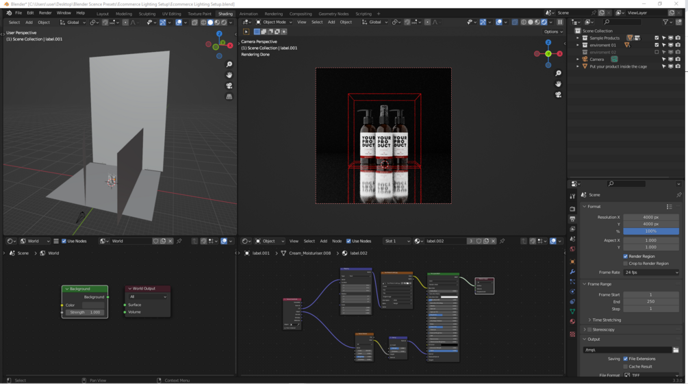688x384 pixels.
Task: Open the Render menu
Action: 44,13
